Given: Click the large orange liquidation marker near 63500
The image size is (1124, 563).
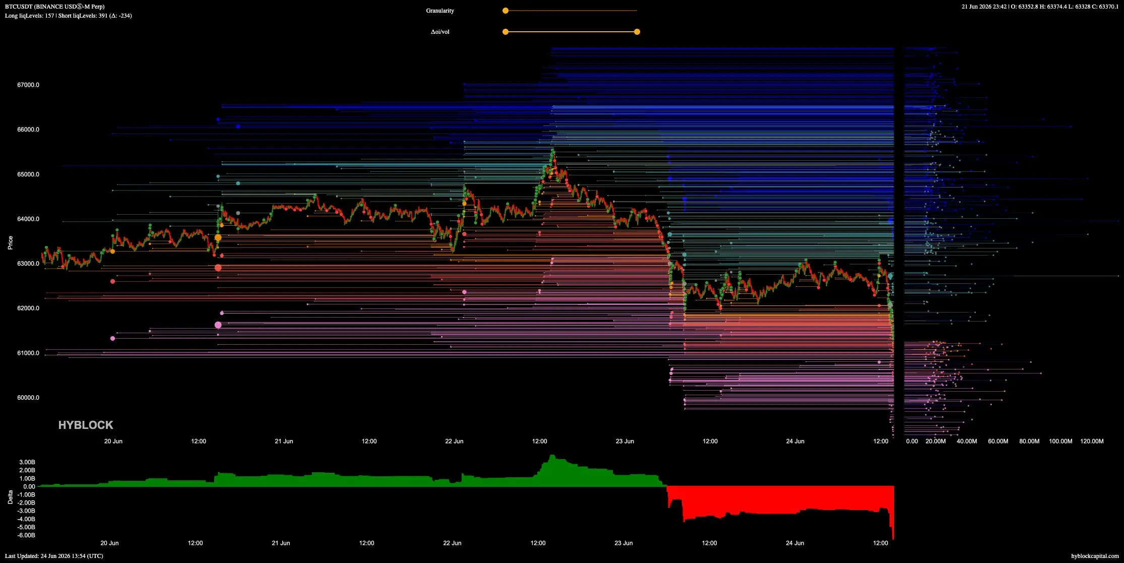Looking at the screenshot, I should [x=218, y=237].
